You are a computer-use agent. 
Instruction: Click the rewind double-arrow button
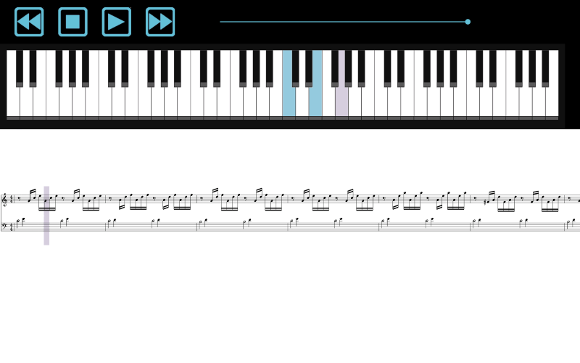click(29, 22)
